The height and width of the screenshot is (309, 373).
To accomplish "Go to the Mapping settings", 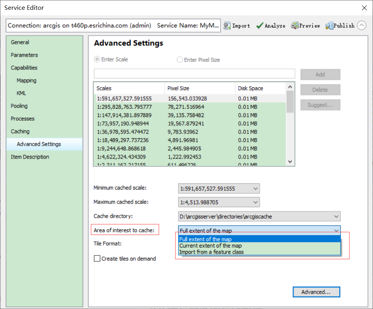I will coord(26,81).
